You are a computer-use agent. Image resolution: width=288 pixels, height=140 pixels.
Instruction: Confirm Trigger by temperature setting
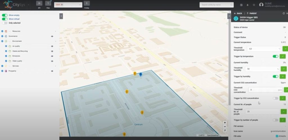click(x=282, y=56)
